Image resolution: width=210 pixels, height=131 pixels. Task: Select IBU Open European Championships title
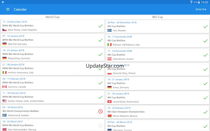tap(126, 112)
